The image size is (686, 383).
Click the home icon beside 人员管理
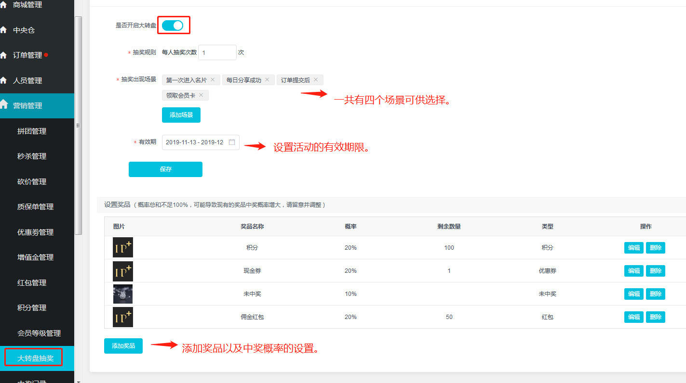(x=4, y=80)
